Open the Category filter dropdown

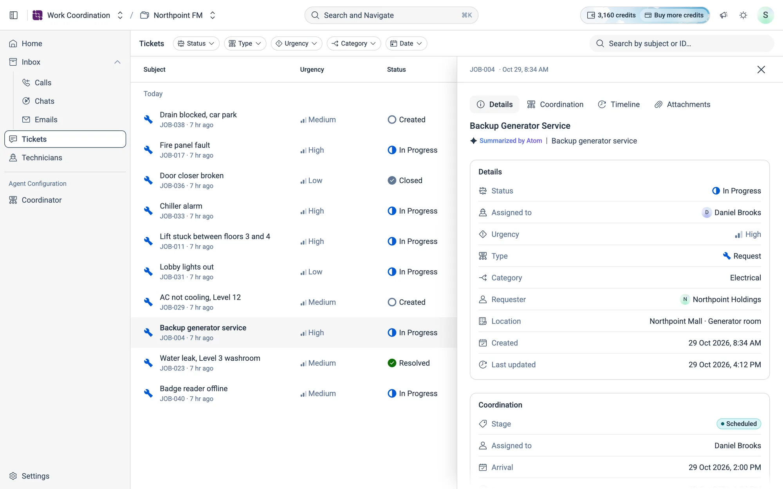[x=354, y=43]
